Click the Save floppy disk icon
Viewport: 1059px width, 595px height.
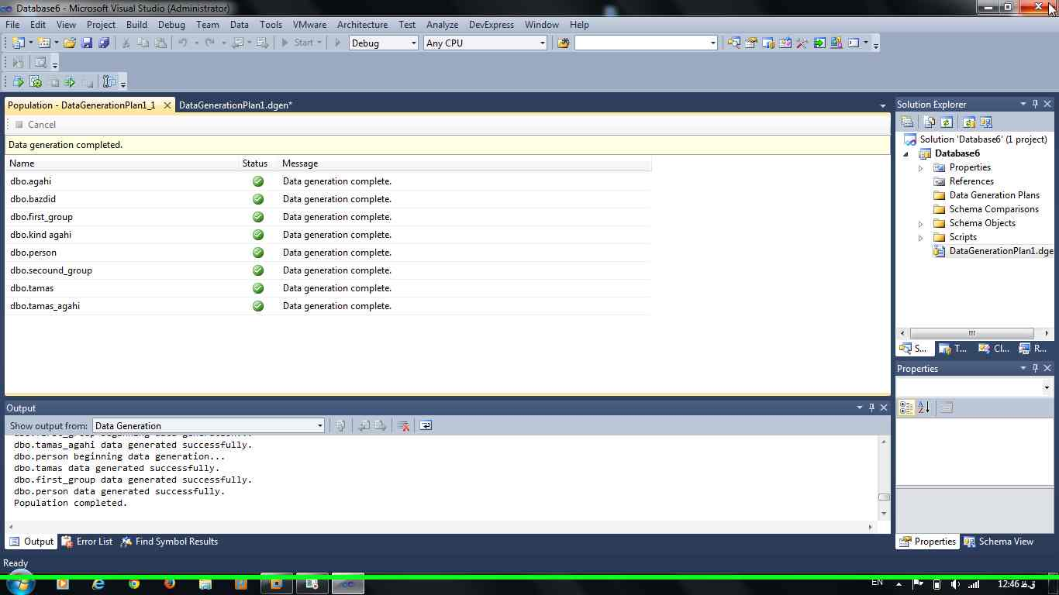click(87, 43)
